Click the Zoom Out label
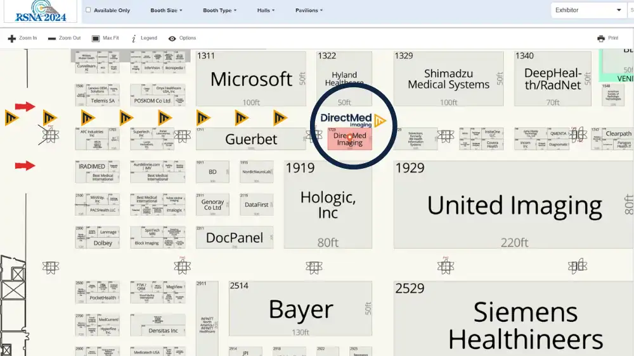 (70, 38)
